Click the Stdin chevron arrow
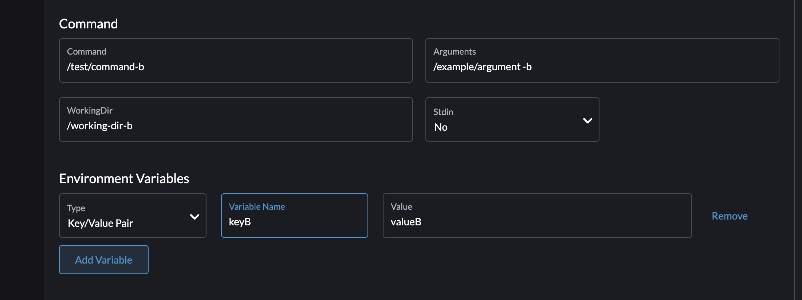This screenshot has height=300, width=802. [587, 120]
